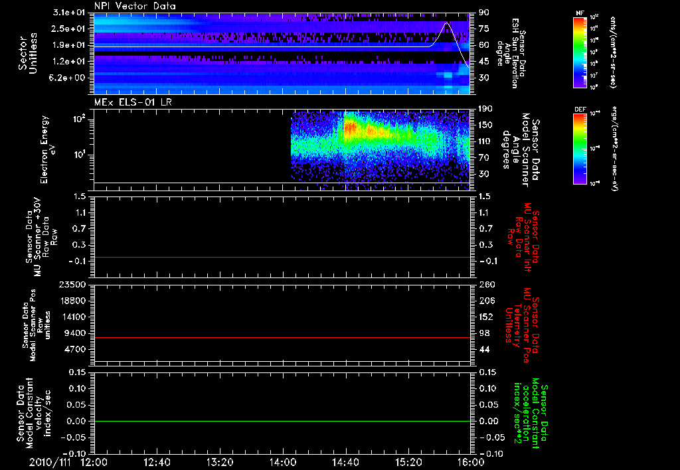Click the "1.9e+01" sector tick value

69,45
